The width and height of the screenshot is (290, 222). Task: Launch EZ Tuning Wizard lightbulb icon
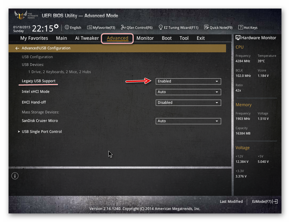tap(161, 27)
